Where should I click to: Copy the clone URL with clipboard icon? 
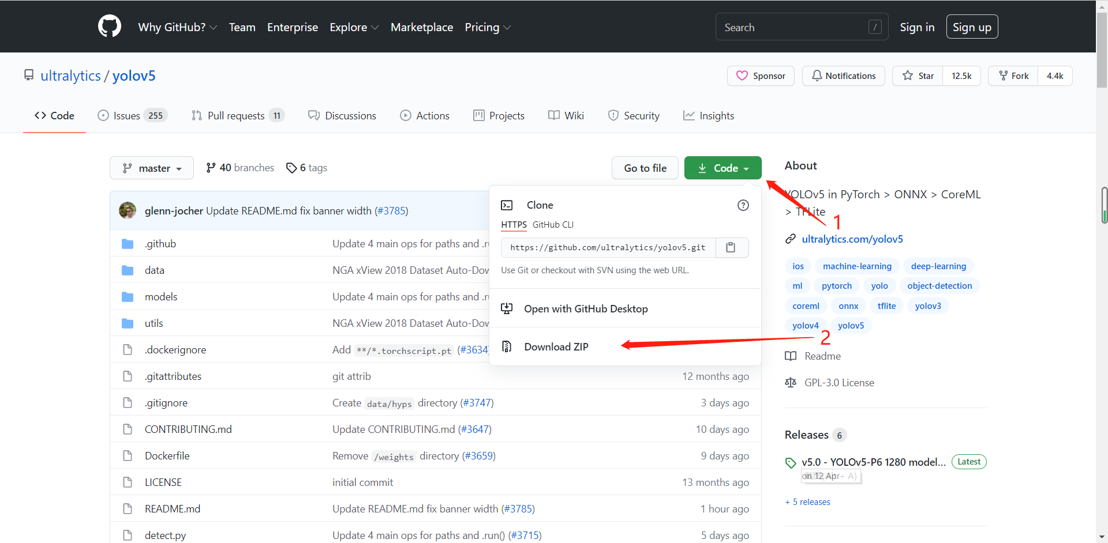click(x=731, y=247)
